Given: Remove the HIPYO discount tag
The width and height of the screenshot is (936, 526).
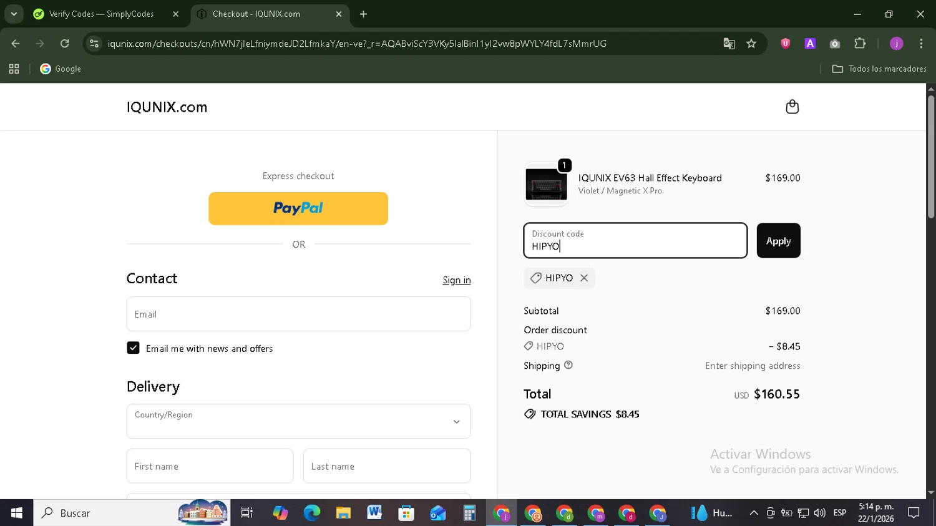Looking at the screenshot, I should [584, 278].
